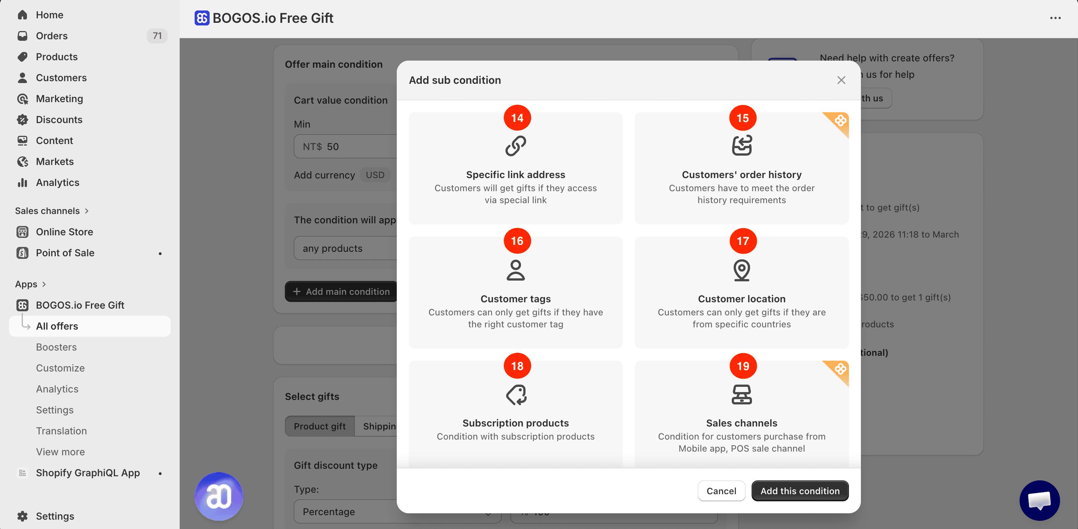
Task: Switch to the Product gift tab
Action: click(319, 426)
